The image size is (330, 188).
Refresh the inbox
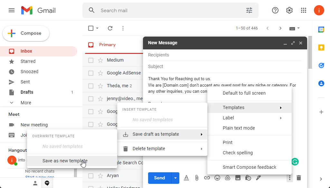[x=110, y=28]
